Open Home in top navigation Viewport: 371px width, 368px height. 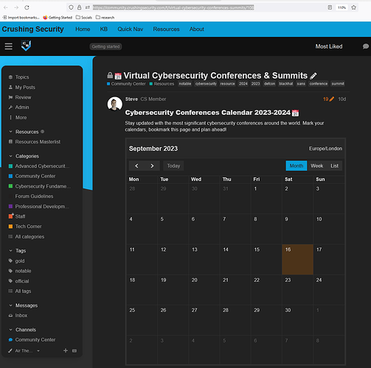[83, 29]
